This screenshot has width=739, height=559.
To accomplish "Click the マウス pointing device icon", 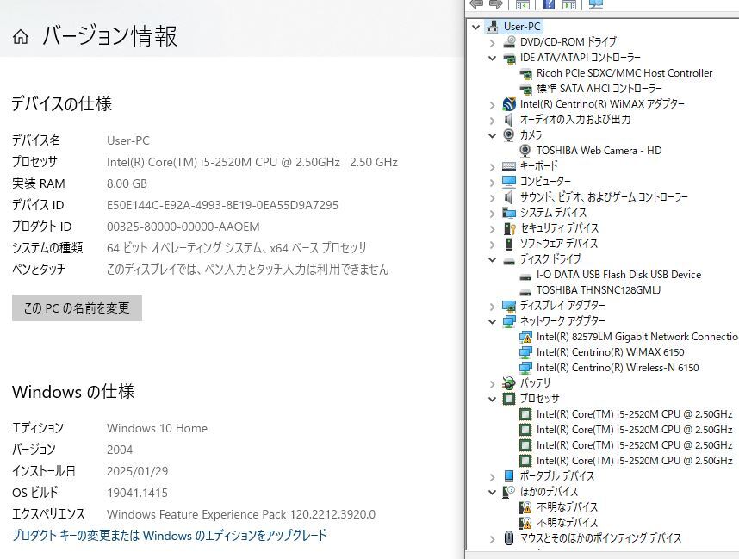I will [x=509, y=537].
